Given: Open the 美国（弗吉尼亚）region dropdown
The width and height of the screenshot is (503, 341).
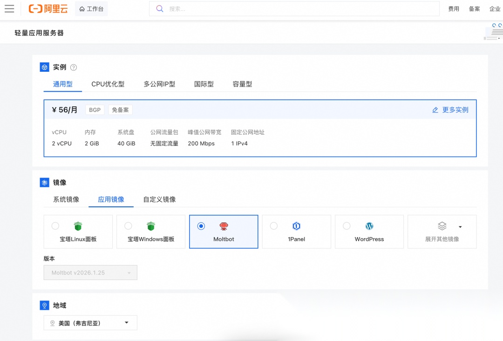Looking at the screenshot, I should click(x=90, y=323).
